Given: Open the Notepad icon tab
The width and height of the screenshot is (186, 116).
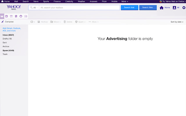Looking at the screenshot, I should 16,16.
